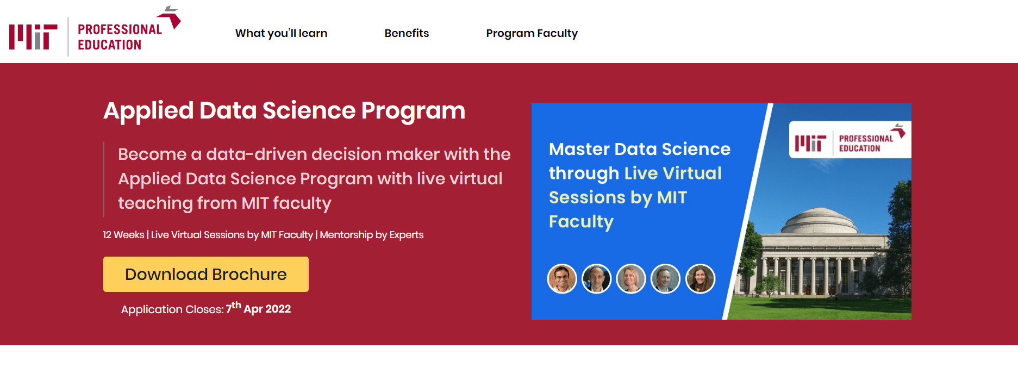Image resolution: width=1018 pixels, height=392 pixels.
Task: Click the 12 Weeks program details line
Action: (x=263, y=235)
